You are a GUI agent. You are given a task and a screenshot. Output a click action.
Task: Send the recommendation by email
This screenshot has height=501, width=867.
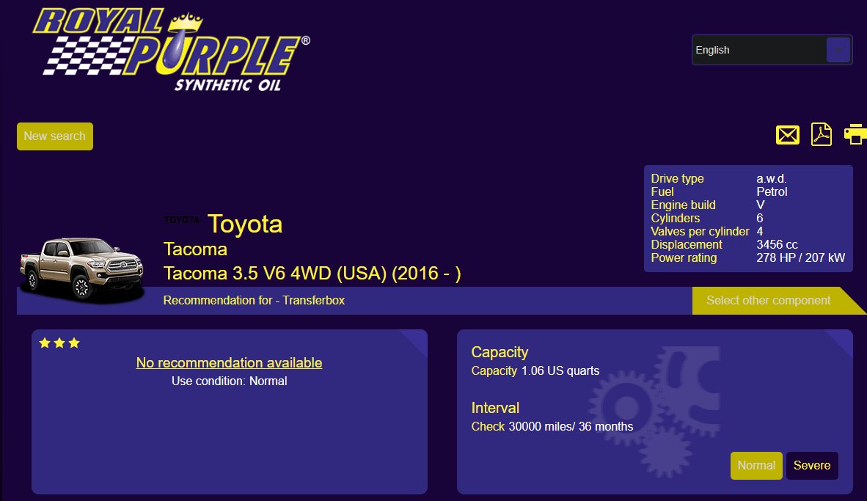click(787, 135)
